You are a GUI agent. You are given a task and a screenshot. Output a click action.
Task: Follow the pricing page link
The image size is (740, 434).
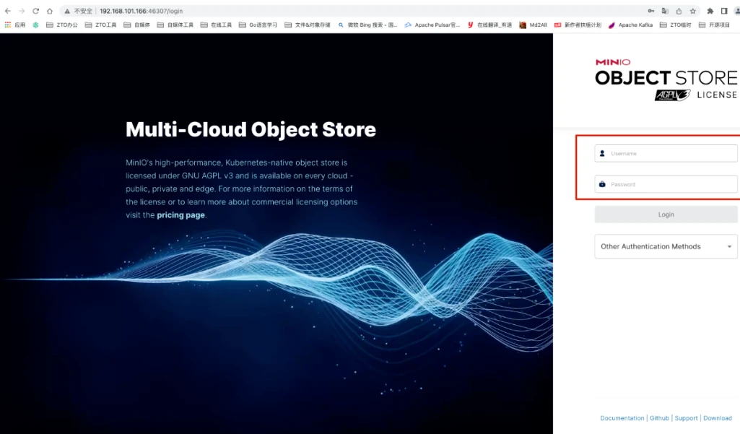click(180, 215)
